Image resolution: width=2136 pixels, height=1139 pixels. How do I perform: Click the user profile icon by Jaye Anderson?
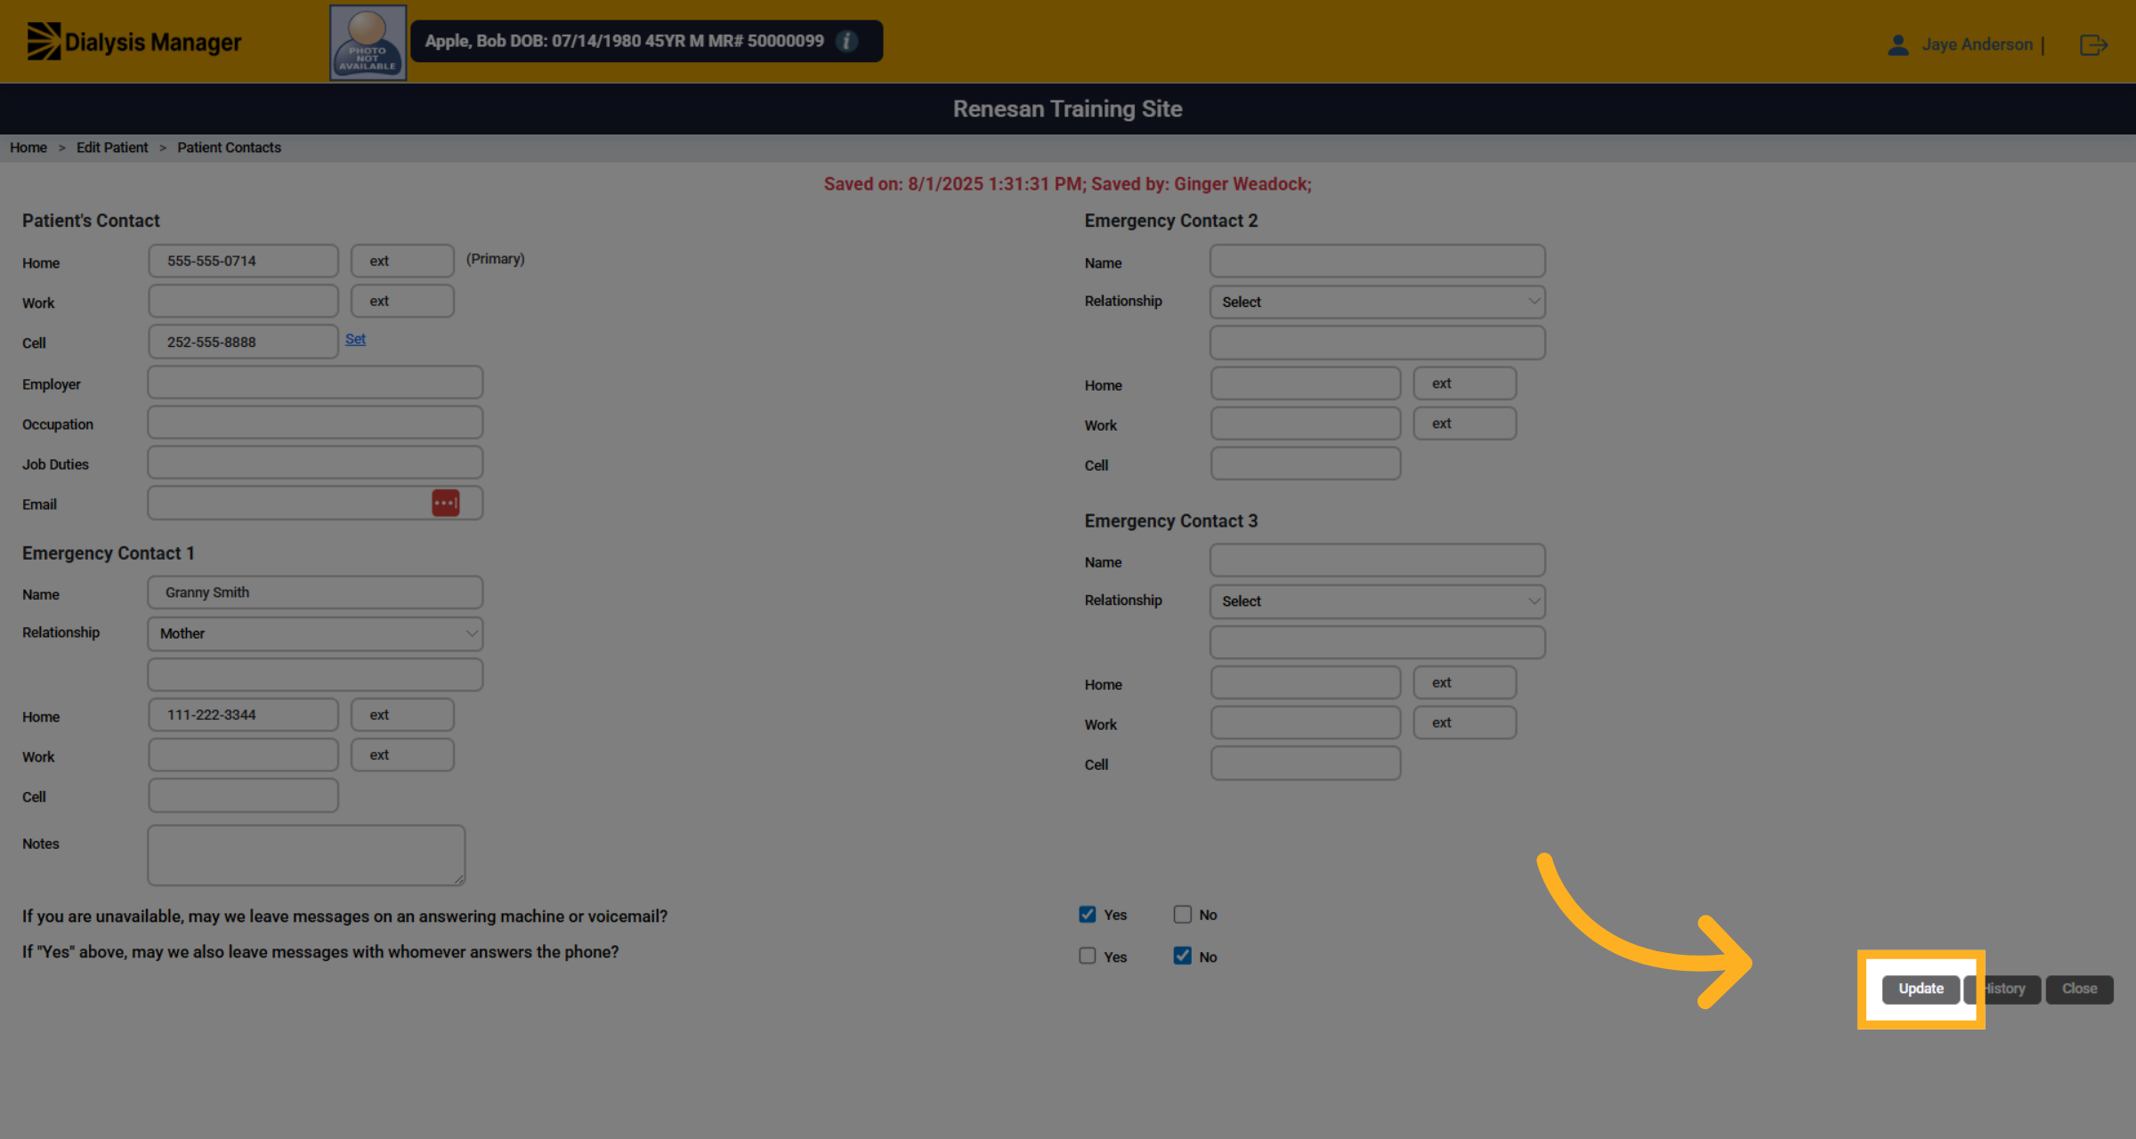pos(1897,44)
